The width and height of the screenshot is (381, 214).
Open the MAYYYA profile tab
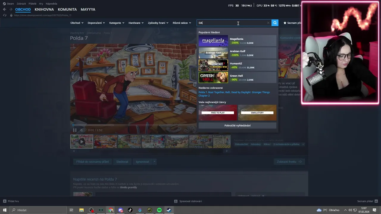tap(88, 10)
